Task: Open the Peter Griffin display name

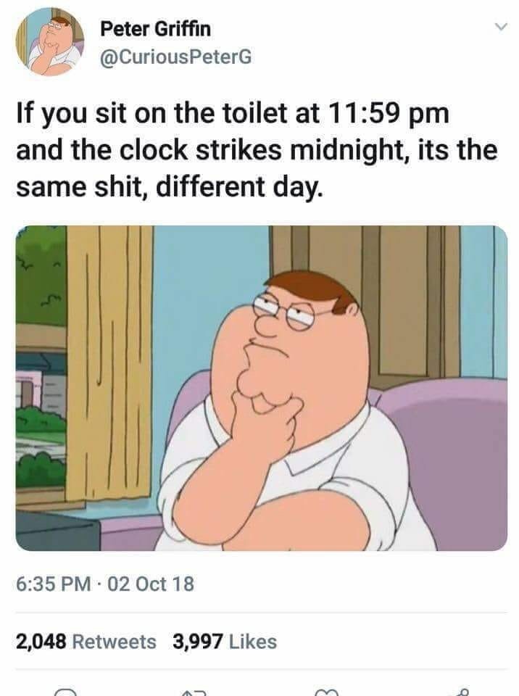Action: (x=155, y=29)
